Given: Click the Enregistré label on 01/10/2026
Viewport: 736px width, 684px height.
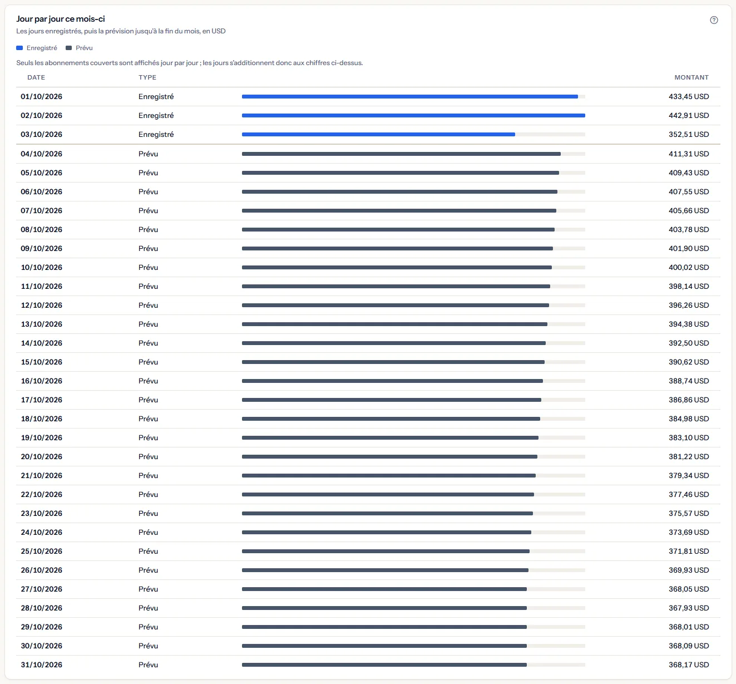Looking at the screenshot, I should tap(156, 96).
